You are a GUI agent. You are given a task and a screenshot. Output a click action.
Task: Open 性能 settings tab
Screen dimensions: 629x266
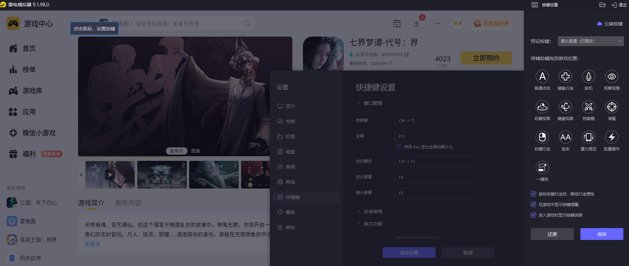tap(306, 121)
